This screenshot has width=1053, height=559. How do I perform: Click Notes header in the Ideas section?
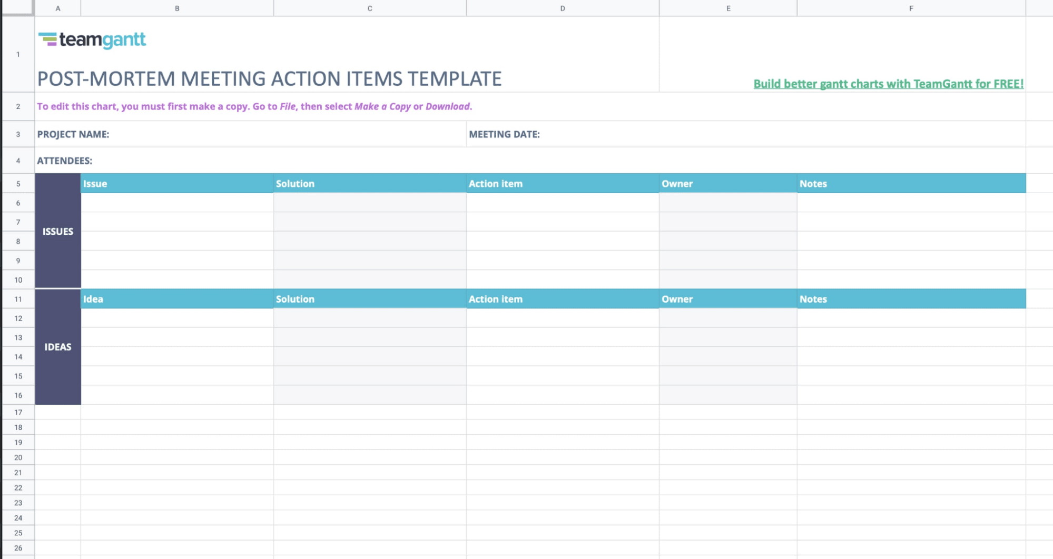(x=911, y=299)
